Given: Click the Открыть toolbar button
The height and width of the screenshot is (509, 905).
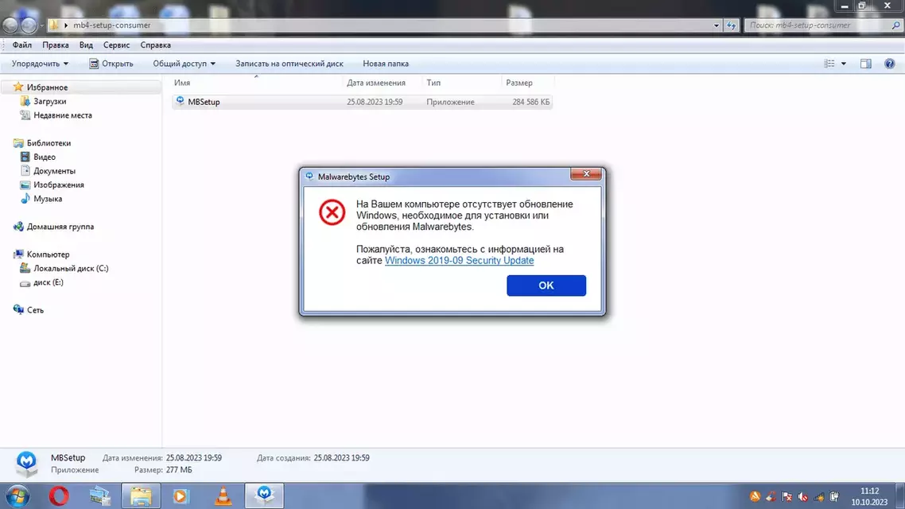Looking at the screenshot, I should 111,64.
